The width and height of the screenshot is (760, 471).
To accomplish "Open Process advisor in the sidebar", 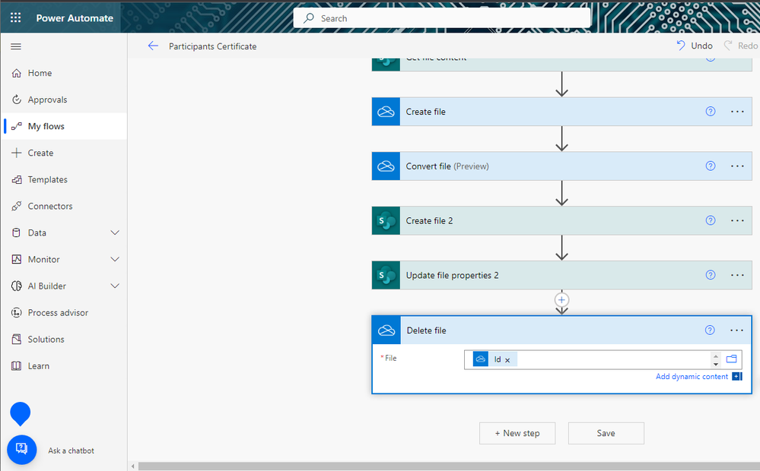I will pos(64,313).
